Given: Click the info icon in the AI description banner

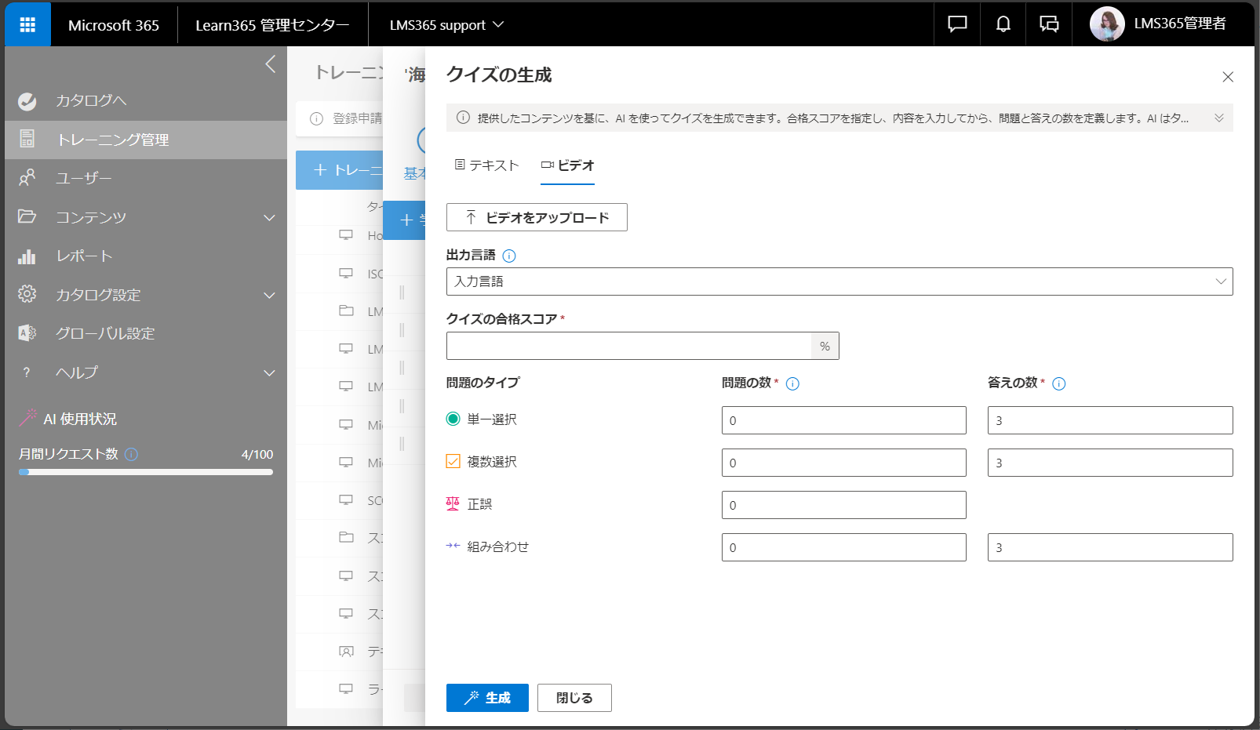Looking at the screenshot, I should (463, 118).
